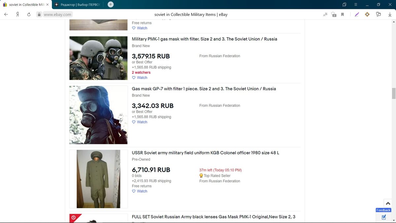
Task: Open the bookmarks collection icon in title bar
Action: [344, 5]
